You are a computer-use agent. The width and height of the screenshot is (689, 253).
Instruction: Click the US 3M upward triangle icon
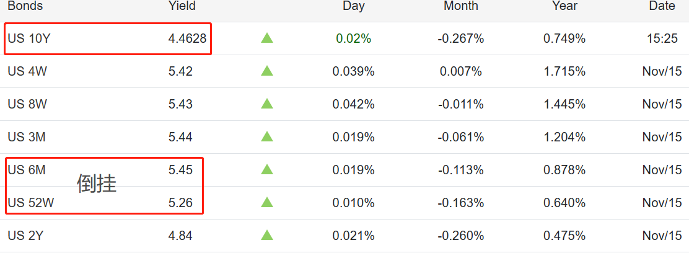[x=267, y=137]
